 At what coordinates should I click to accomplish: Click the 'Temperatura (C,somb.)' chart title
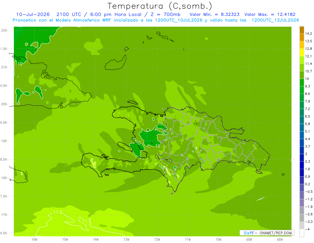[160, 6]
